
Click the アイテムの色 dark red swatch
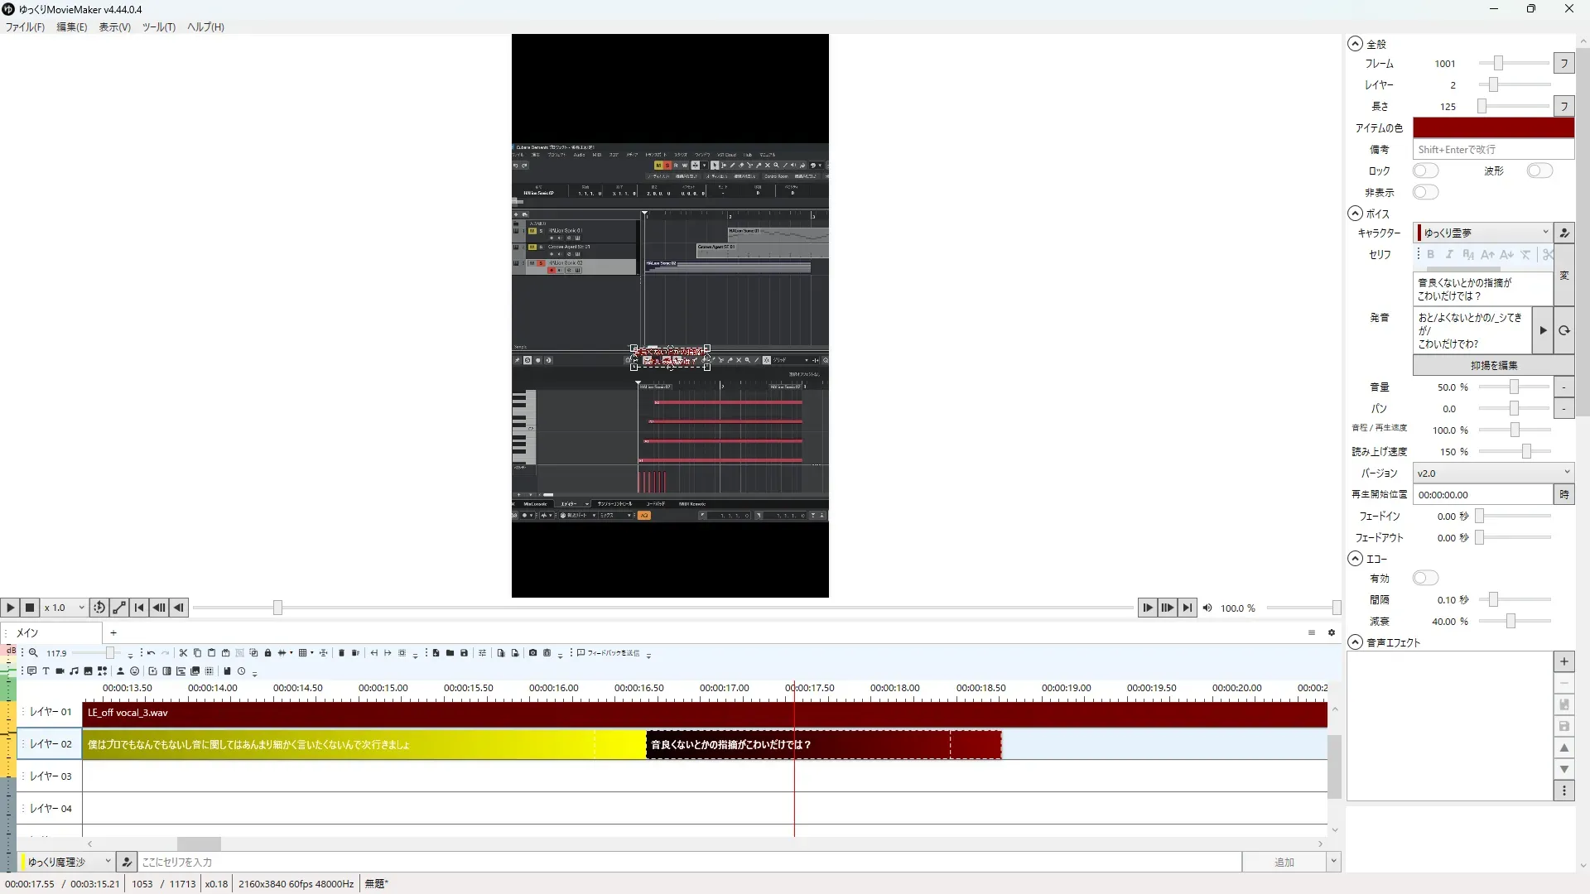tap(1492, 127)
